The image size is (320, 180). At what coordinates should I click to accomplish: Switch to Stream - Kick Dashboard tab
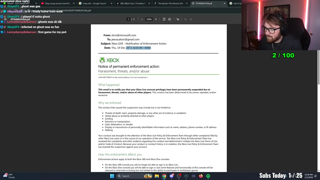click(x=20, y=3)
